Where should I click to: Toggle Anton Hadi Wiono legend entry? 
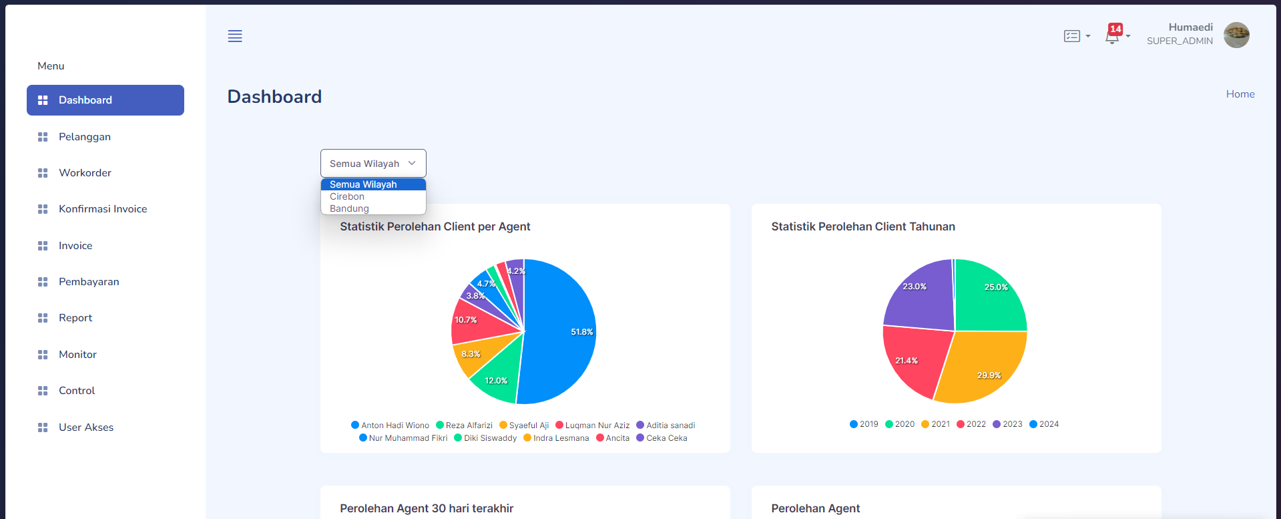pos(391,425)
